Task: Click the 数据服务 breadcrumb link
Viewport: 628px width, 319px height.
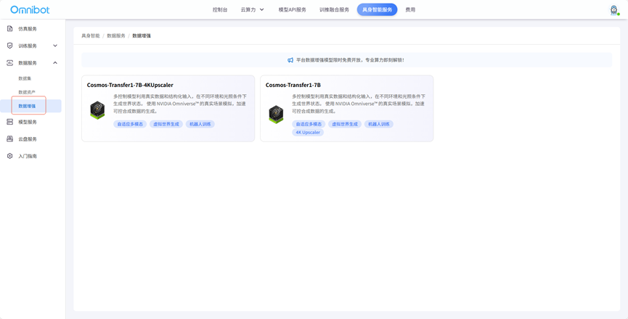Action: click(x=116, y=36)
